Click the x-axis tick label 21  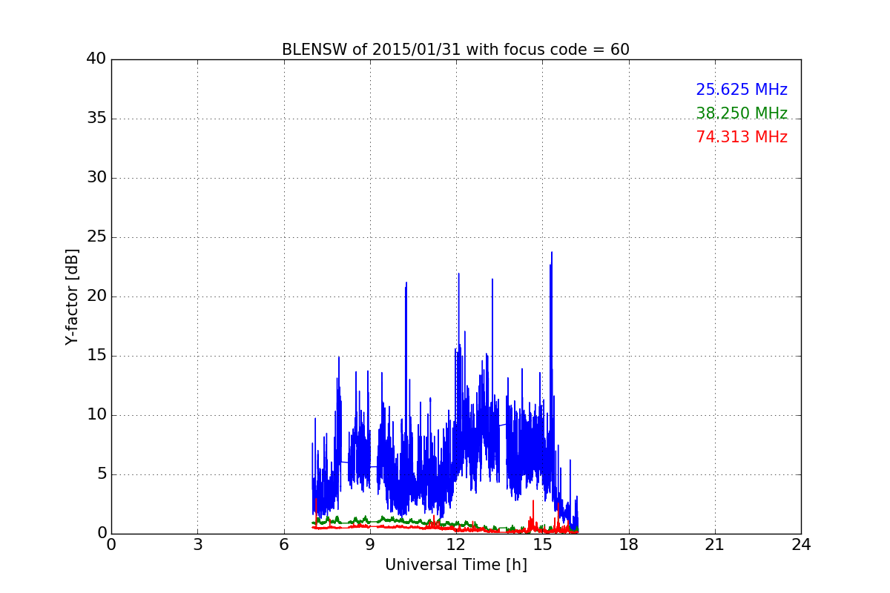click(x=715, y=545)
